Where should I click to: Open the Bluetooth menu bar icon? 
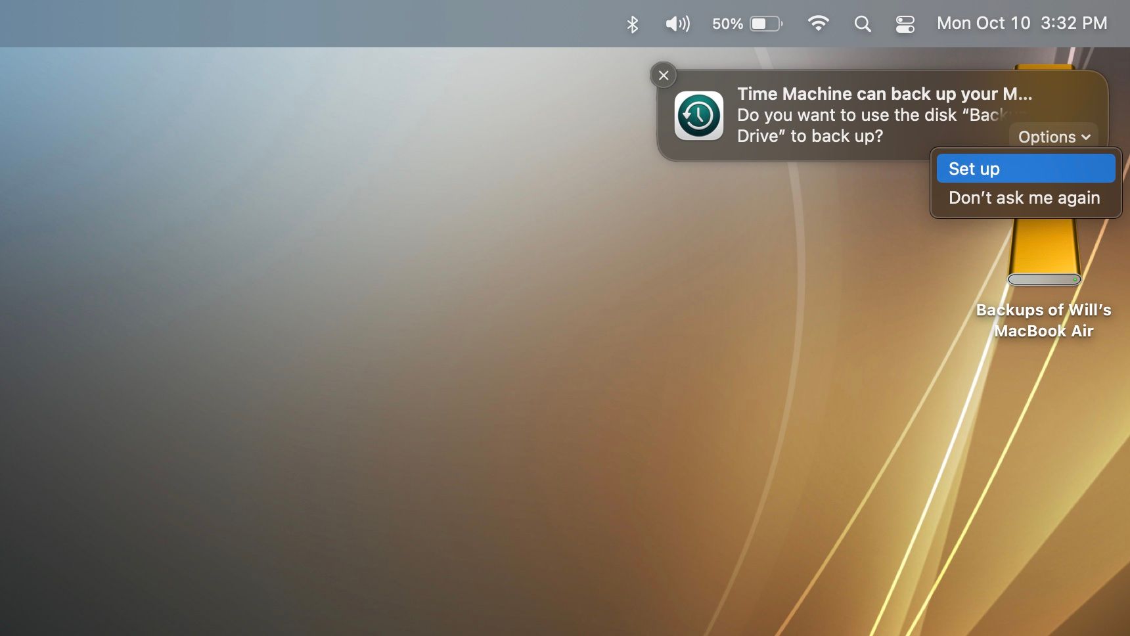pos(632,24)
